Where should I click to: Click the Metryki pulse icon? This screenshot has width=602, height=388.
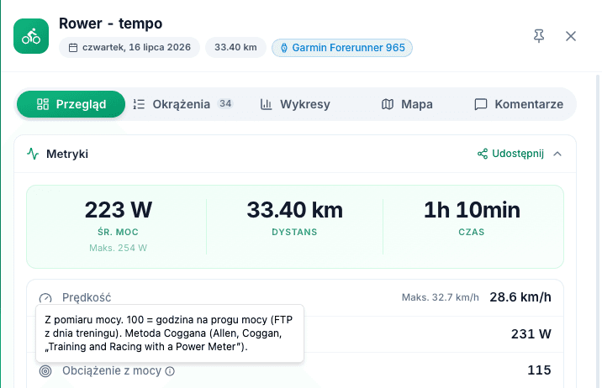(33, 154)
